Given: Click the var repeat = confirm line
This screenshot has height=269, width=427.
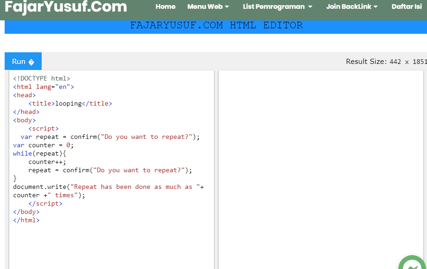Looking at the screenshot, I should (110, 137).
